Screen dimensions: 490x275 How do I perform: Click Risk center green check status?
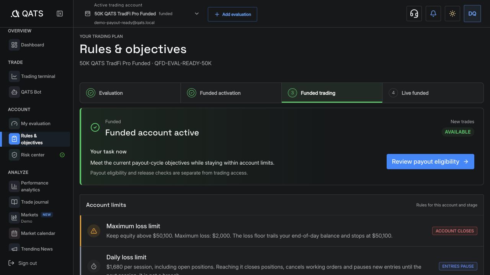[62, 155]
